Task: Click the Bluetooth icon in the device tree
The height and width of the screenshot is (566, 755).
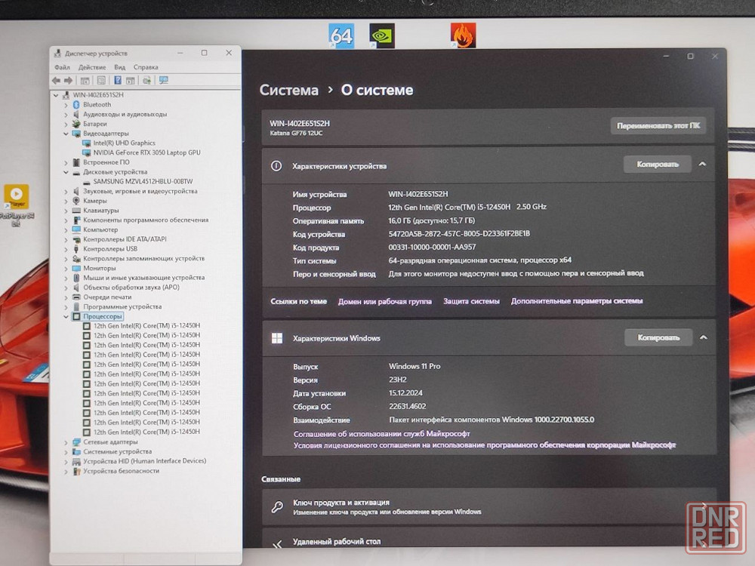Action: point(76,104)
